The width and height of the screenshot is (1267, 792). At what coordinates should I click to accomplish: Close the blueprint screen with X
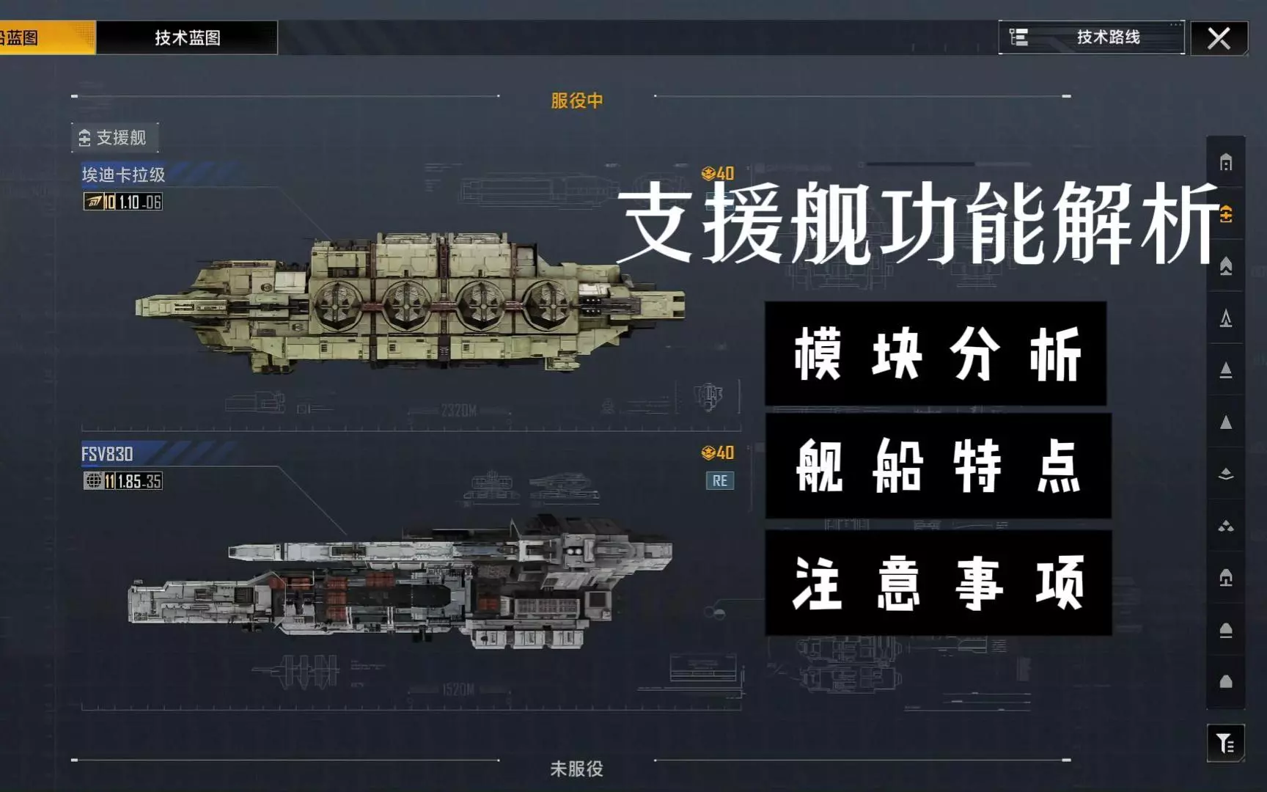pyautogui.click(x=1219, y=38)
